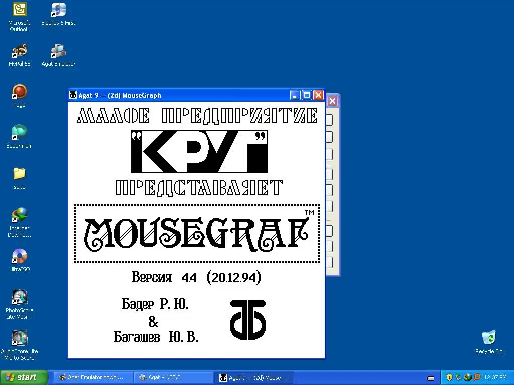Open the Microsoft Outlook desktop icon
This screenshot has height=385, width=514.
point(19,17)
